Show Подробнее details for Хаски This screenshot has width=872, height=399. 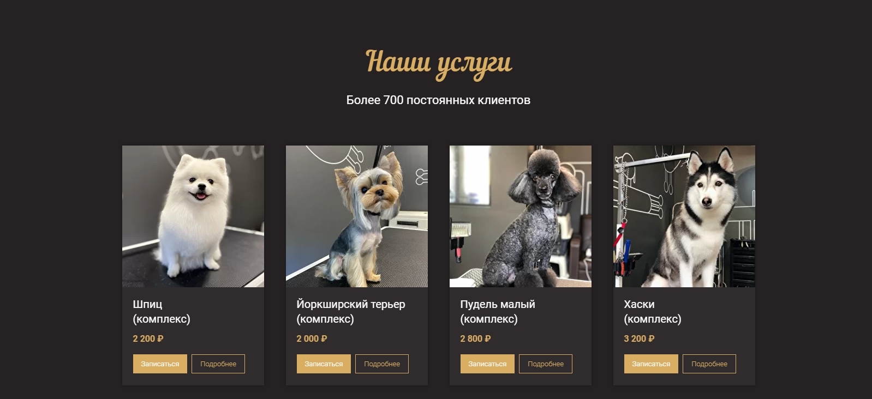(x=709, y=364)
